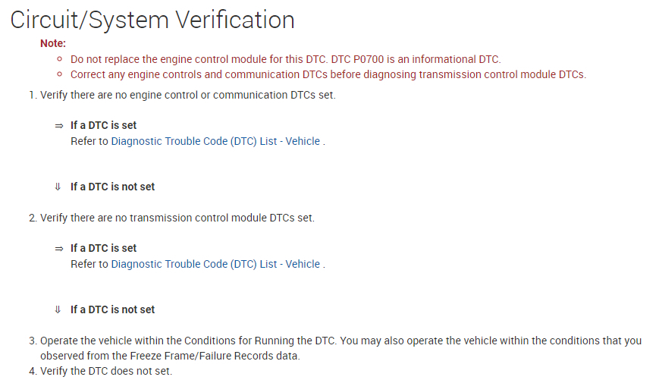Click the right arrow icon under step 1
The width and height of the screenshot is (662, 380).
(x=58, y=125)
